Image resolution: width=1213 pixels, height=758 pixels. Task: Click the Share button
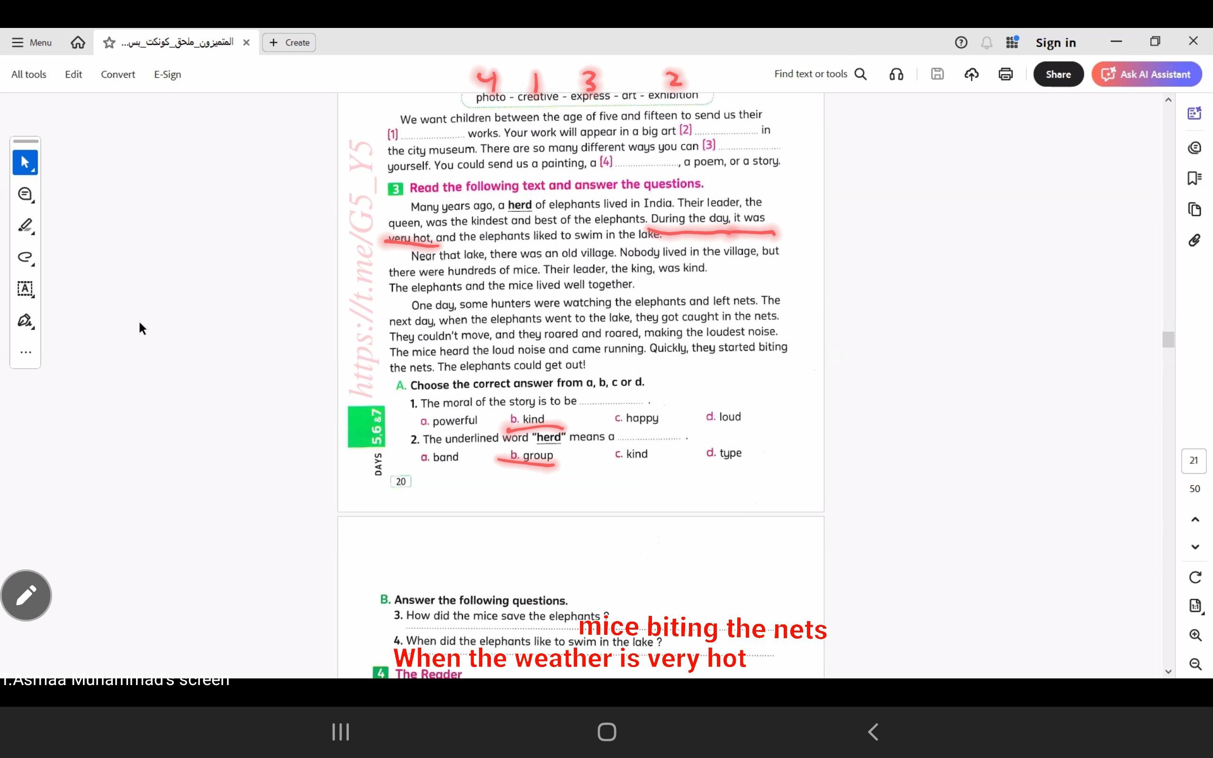pyautogui.click(x=1058, y=74)
